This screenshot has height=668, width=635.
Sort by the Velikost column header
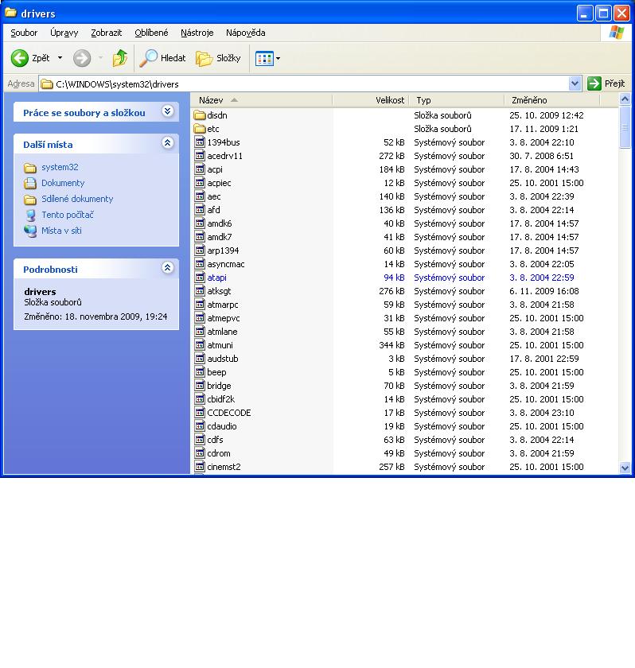pos(370,100)
